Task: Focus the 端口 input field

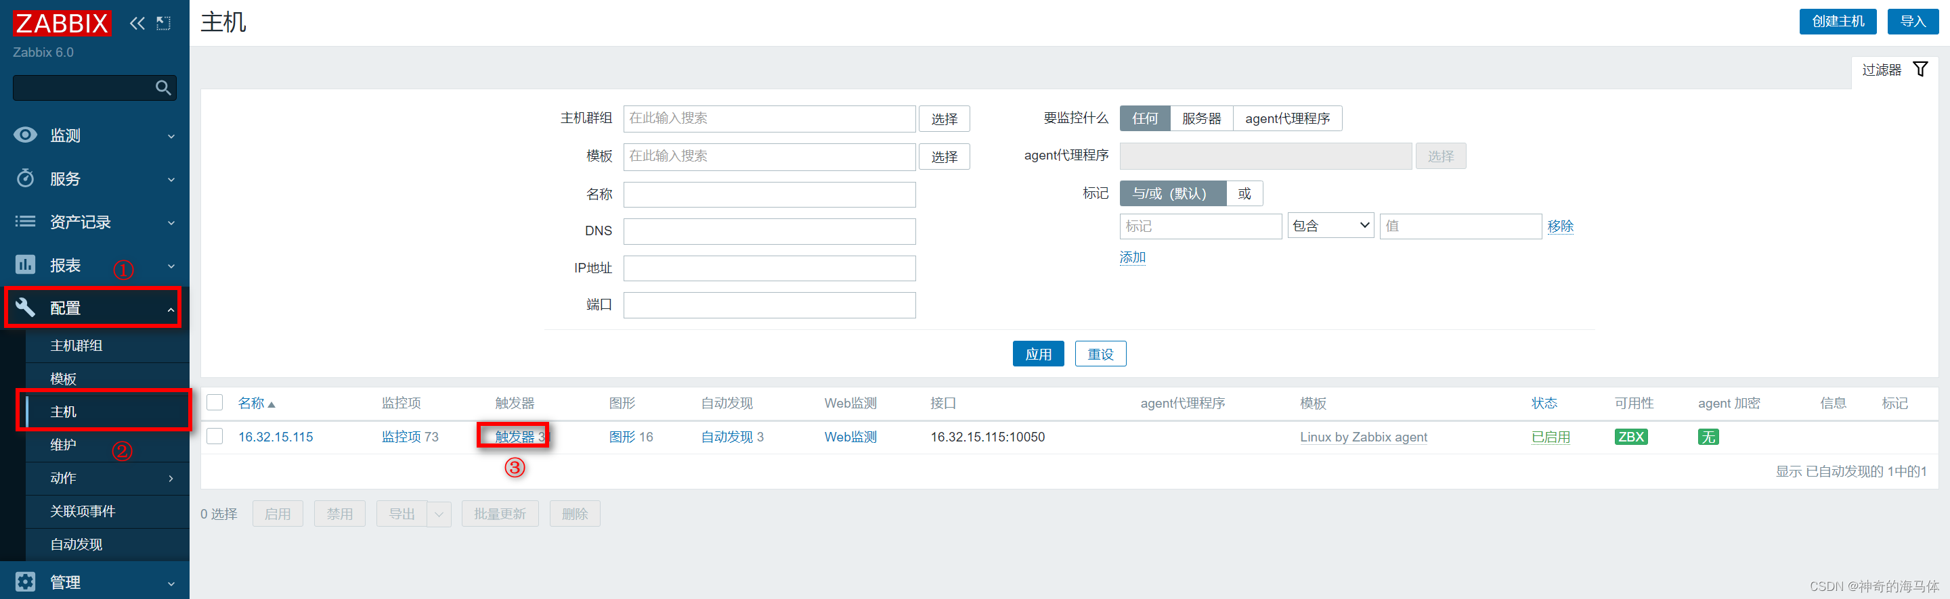Action: [769, 305]
